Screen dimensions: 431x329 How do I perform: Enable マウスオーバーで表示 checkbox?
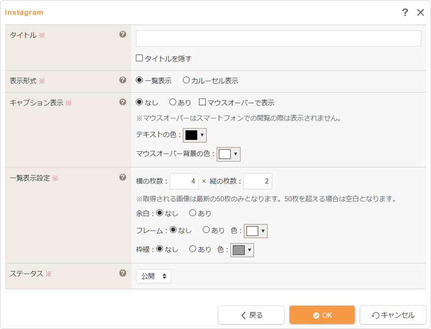coord(202,102)
